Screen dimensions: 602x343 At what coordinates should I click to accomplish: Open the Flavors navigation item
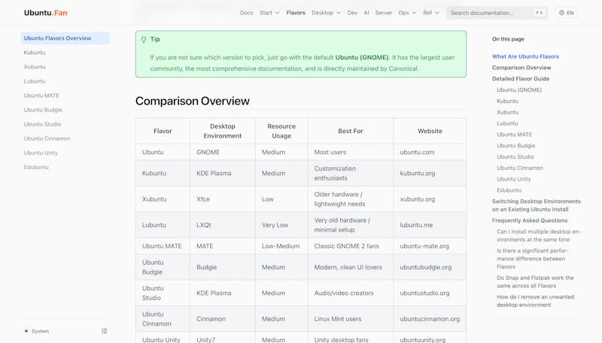[296, 13]
